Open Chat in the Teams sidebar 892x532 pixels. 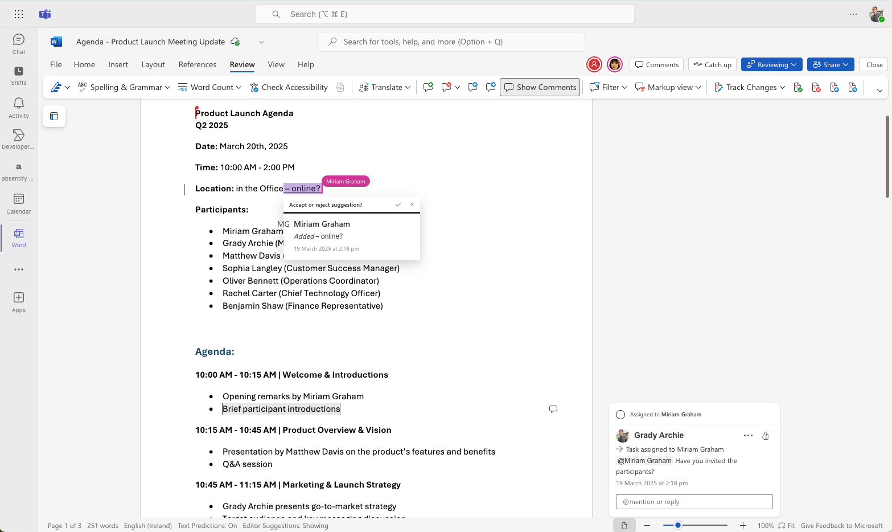coord(19,44)
